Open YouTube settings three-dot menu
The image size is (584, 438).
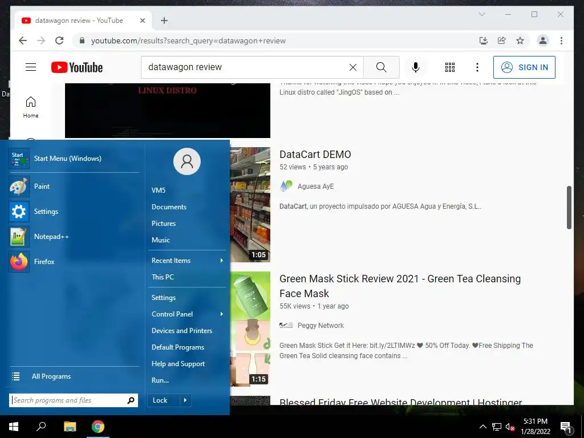pos(477,67)
